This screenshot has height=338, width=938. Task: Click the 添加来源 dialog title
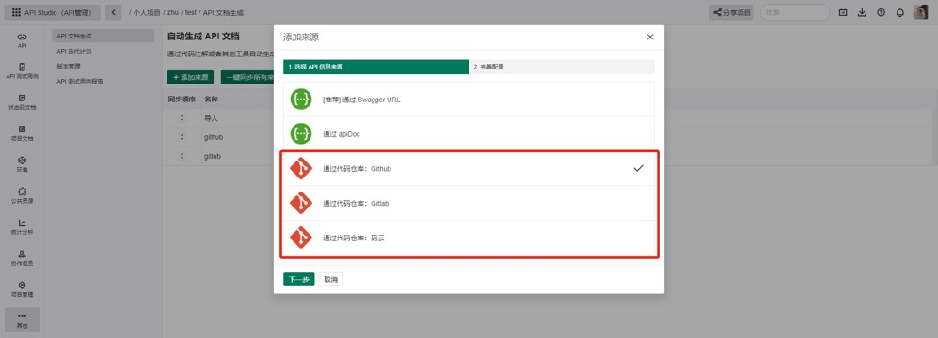coord(301,37)
